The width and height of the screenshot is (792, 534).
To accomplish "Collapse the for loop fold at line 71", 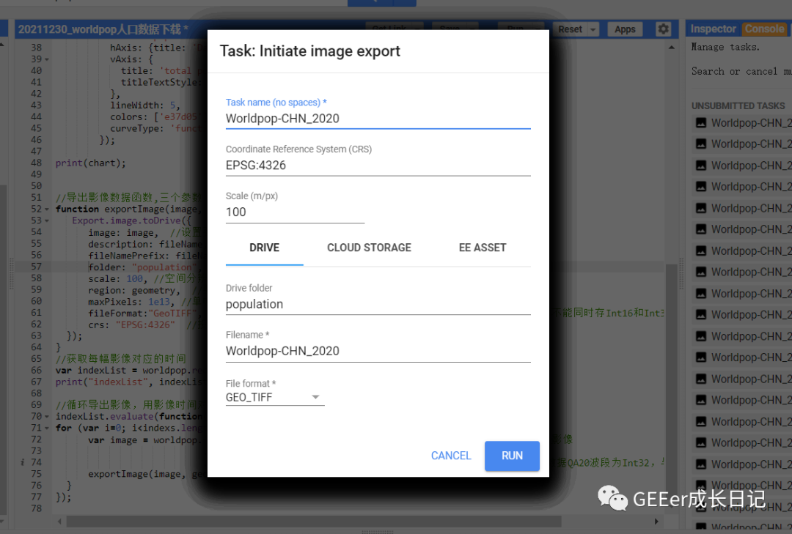I will (x=47, y=428).
